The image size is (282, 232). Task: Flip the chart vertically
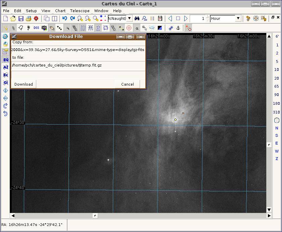tap(6, 98)
